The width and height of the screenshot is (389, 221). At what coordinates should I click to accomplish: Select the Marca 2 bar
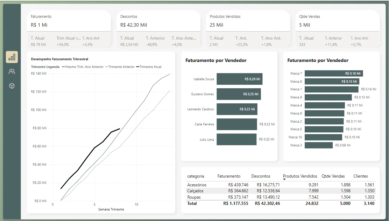(324, 122)
